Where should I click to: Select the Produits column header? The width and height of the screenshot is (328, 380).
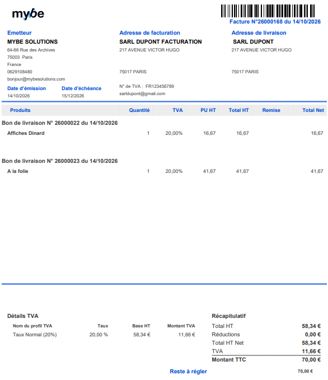coord(20,110)
